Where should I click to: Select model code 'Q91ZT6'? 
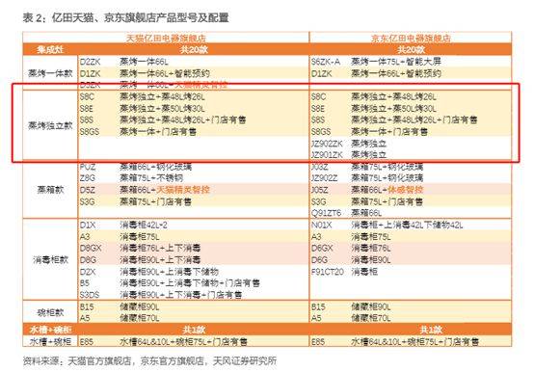[x=326, y=213]
